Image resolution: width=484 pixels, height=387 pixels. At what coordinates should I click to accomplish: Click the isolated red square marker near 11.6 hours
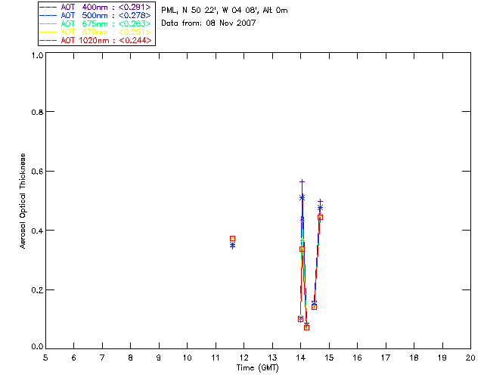point(232,238)
